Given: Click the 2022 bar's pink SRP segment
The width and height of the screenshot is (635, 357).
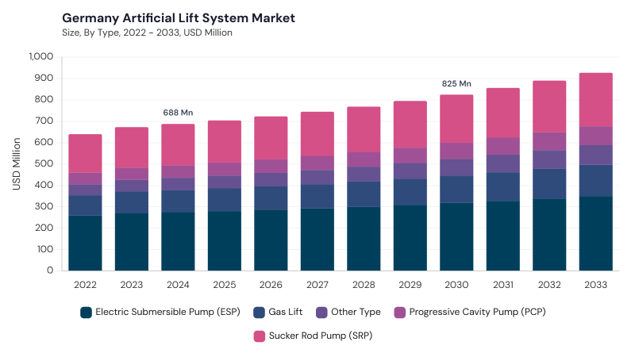Looking at the screenshot, I should [x=85, y=154].
